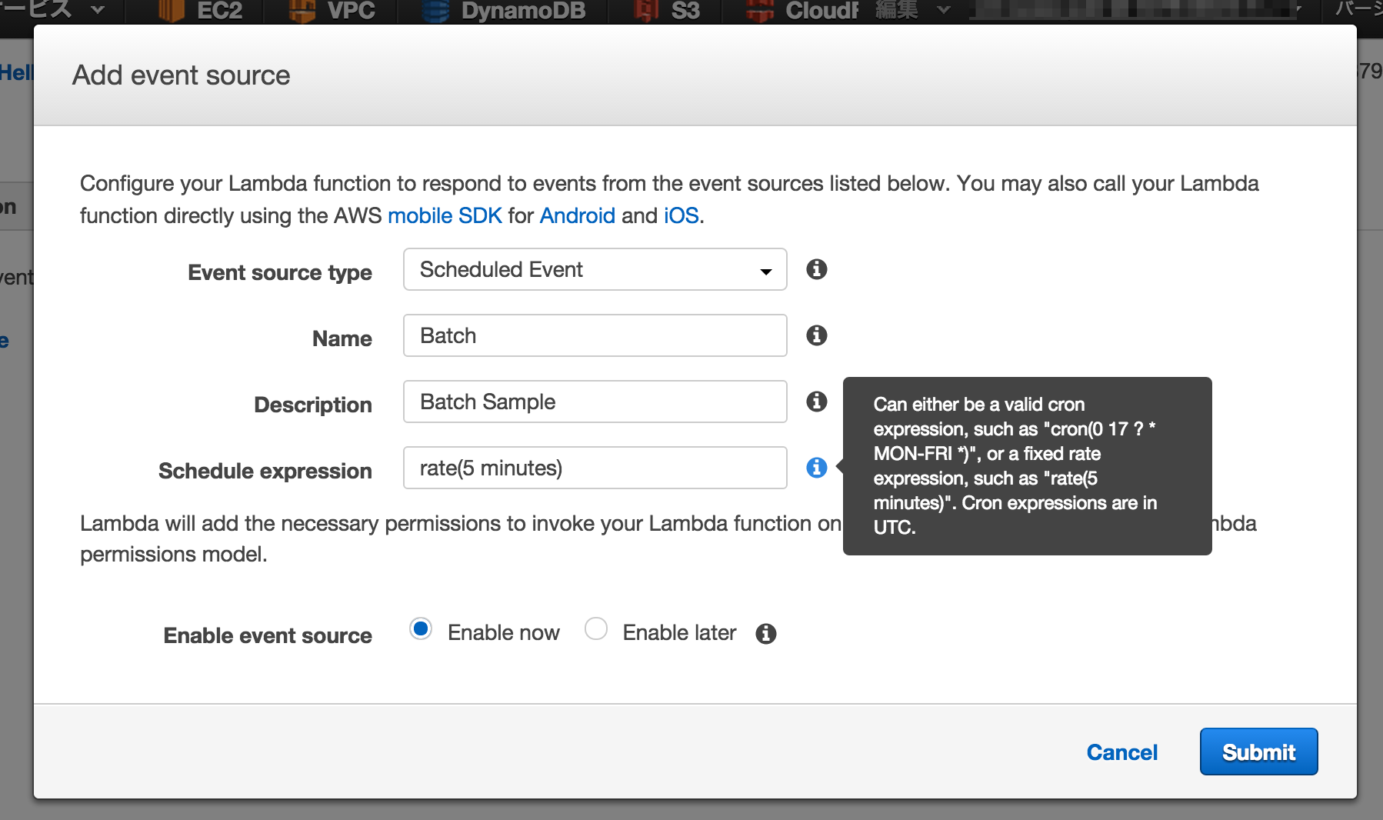
Task: Open the Android link
Action: (578, 216)
